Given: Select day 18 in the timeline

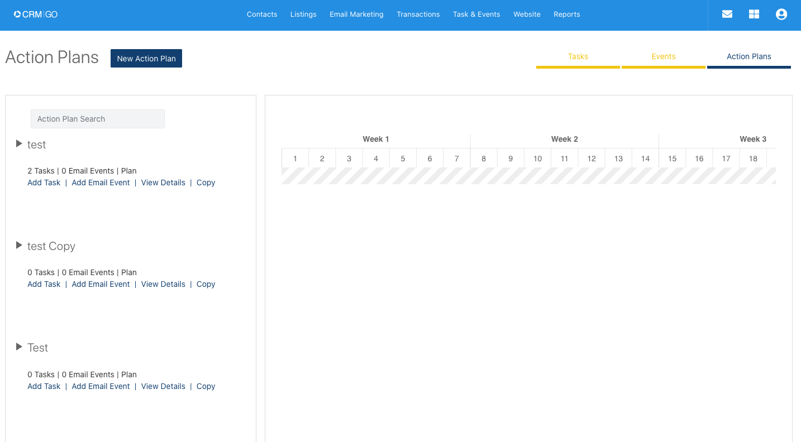Looking at the screenshot, I should pos(753,158).
